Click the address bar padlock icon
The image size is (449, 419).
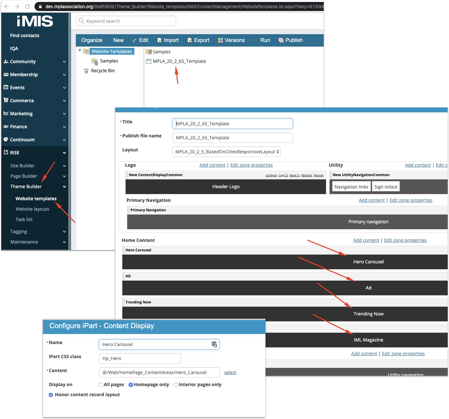(40, 7)
